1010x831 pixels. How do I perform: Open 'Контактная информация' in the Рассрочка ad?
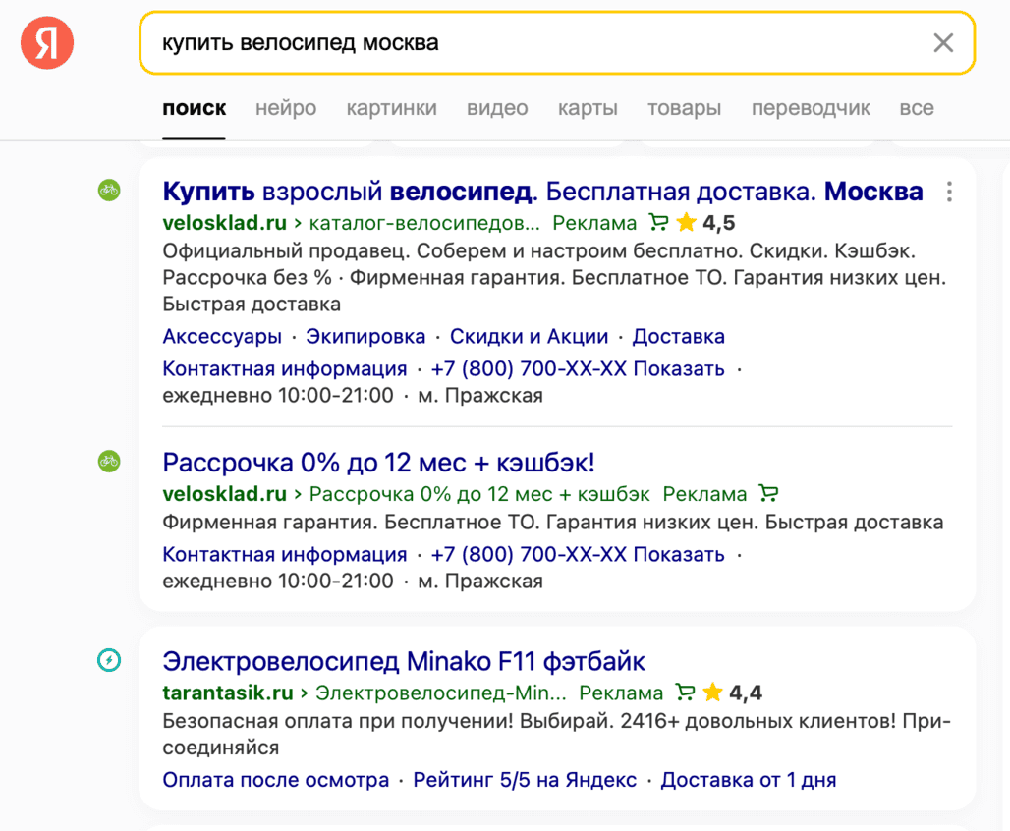pos(285,554)
